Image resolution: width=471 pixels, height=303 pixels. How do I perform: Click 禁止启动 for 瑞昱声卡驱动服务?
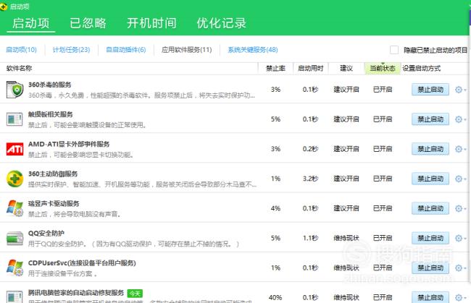click(x=430, y=208)
